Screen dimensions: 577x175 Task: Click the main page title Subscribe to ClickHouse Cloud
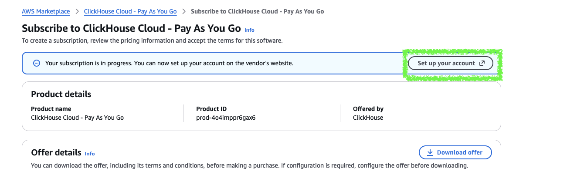(131, 28)
